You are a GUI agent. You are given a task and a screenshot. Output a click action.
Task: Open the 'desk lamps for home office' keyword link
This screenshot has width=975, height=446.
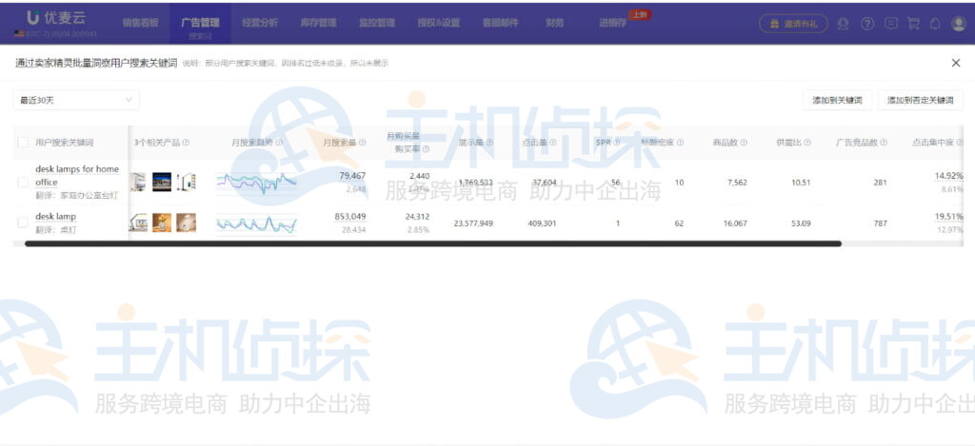click(x=77, y=176)
